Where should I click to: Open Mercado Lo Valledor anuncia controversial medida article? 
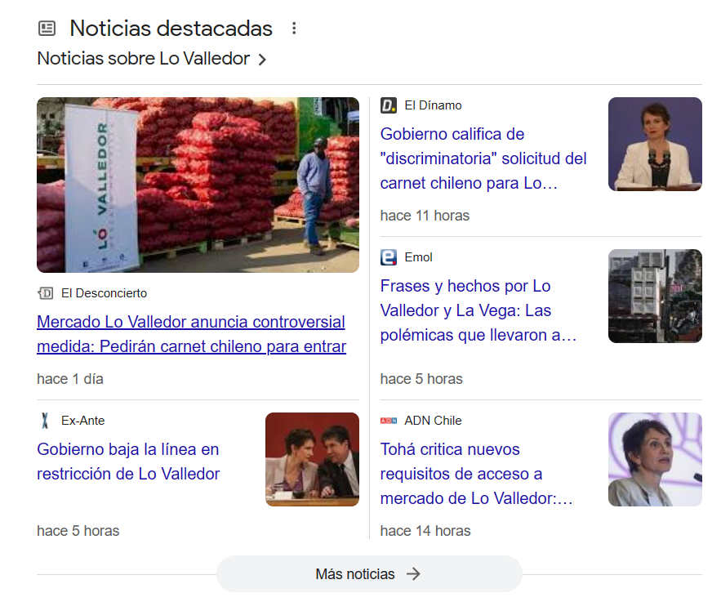coord(191,334)
